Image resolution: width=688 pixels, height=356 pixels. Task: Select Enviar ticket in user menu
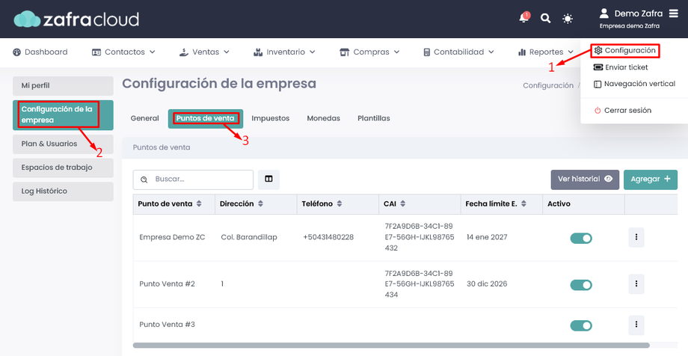(621, 67)
